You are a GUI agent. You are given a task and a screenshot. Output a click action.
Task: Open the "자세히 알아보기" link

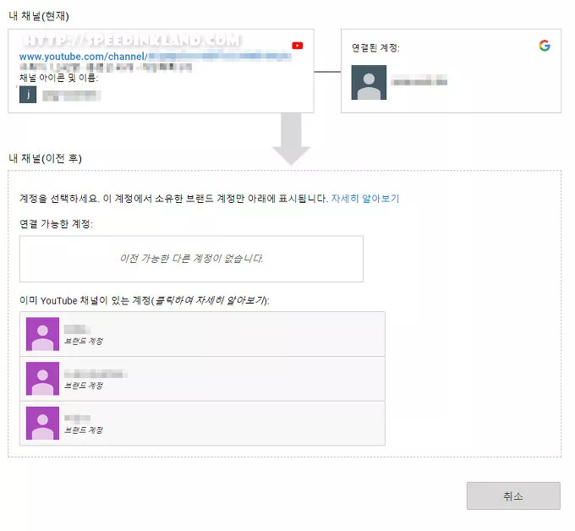pos(364,199)
